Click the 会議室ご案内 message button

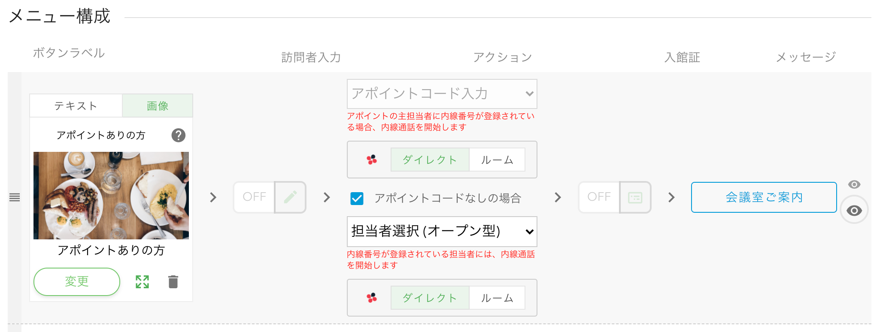(x=764, y=197)
